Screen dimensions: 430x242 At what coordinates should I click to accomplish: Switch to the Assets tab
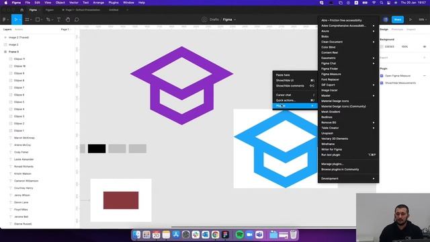pos(19,30)
